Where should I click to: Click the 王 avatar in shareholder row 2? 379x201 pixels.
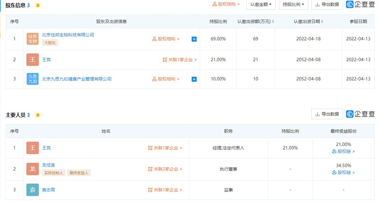(x=32, y=60)
